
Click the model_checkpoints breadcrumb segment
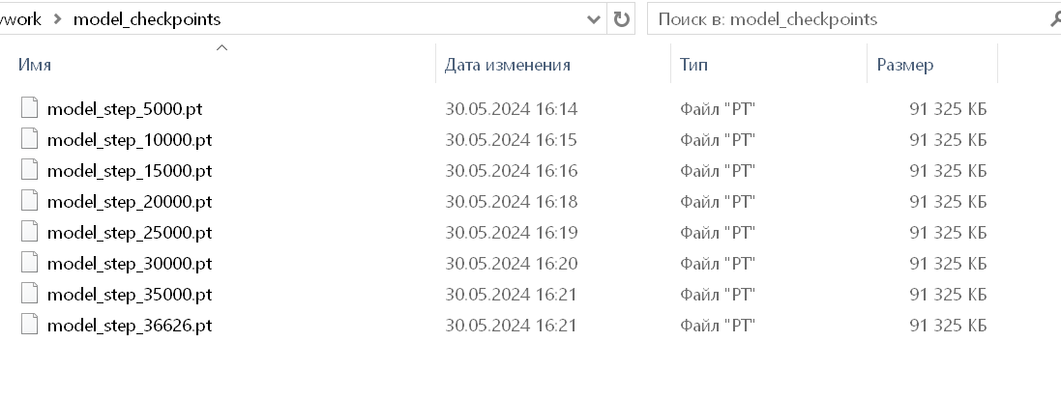(x=147, y=19)
